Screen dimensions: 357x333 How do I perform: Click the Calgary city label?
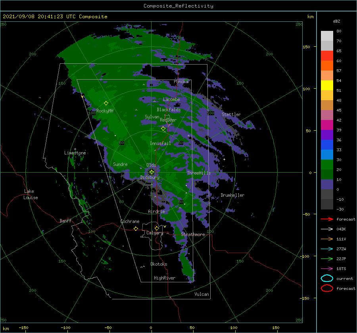155,233
